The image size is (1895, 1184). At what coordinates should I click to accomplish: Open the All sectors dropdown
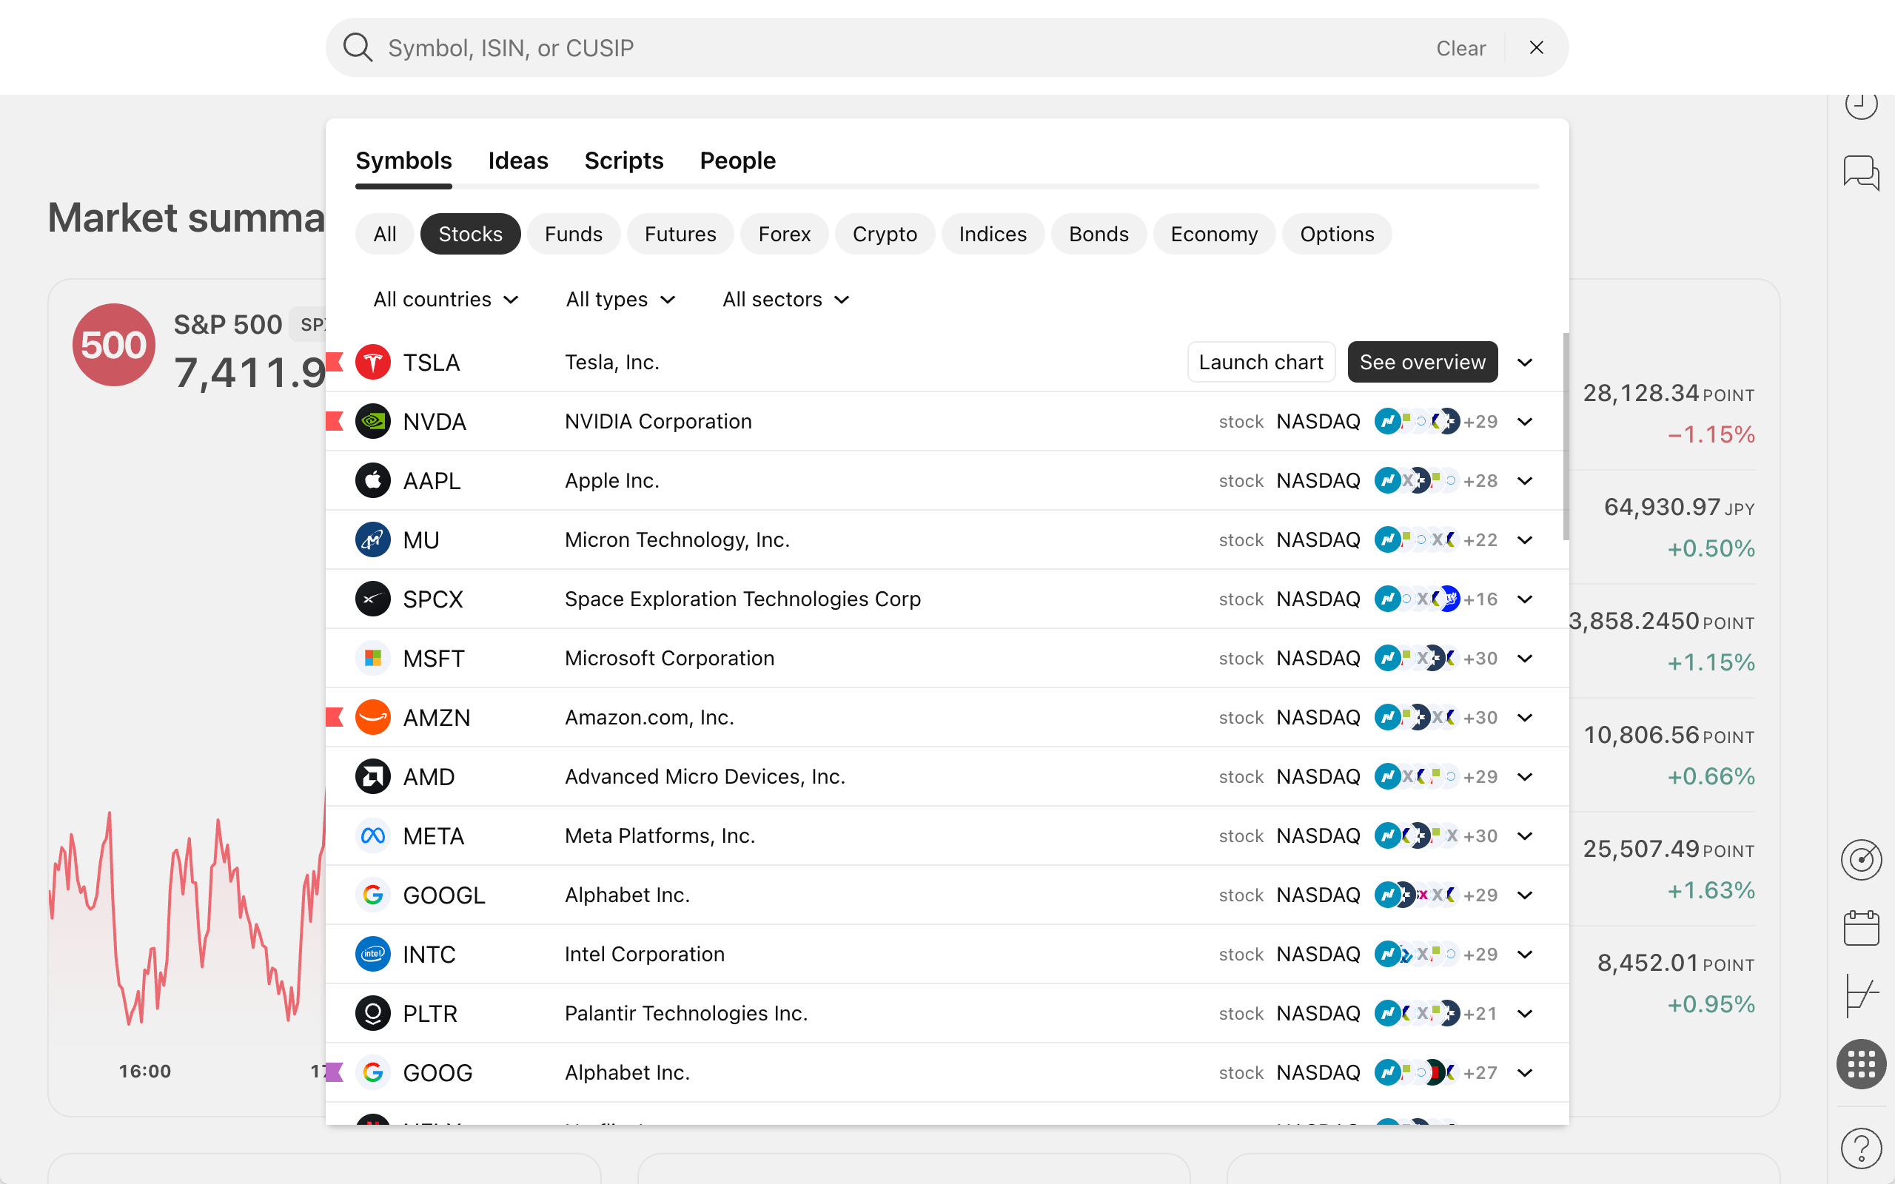tap(786, 299)
